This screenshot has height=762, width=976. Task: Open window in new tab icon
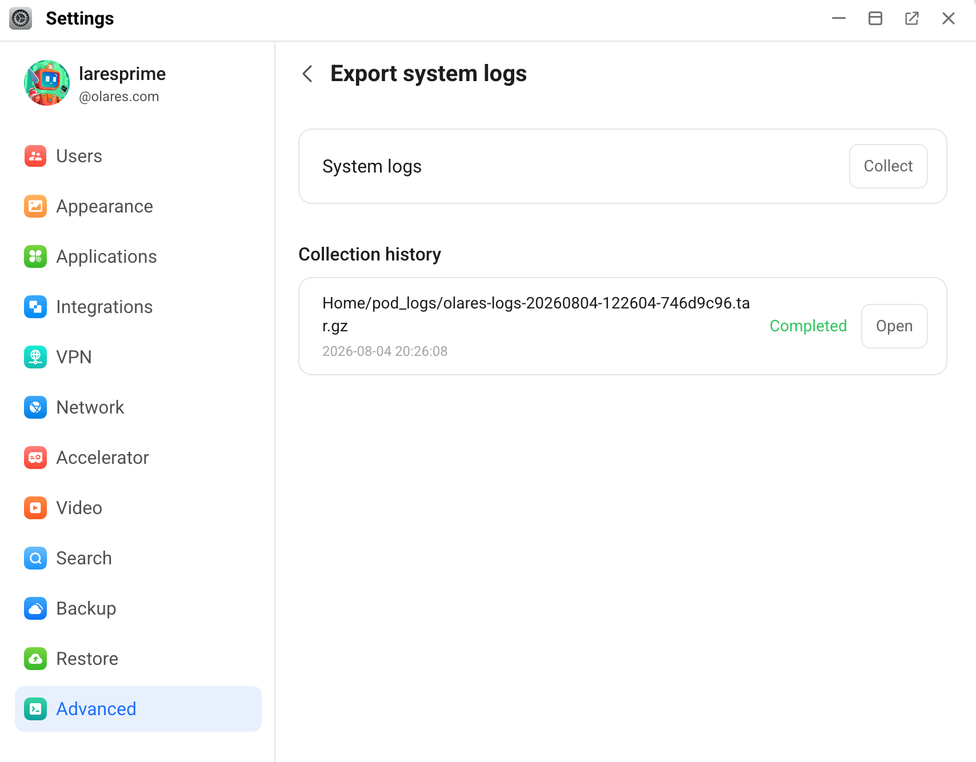coord(912,18)
